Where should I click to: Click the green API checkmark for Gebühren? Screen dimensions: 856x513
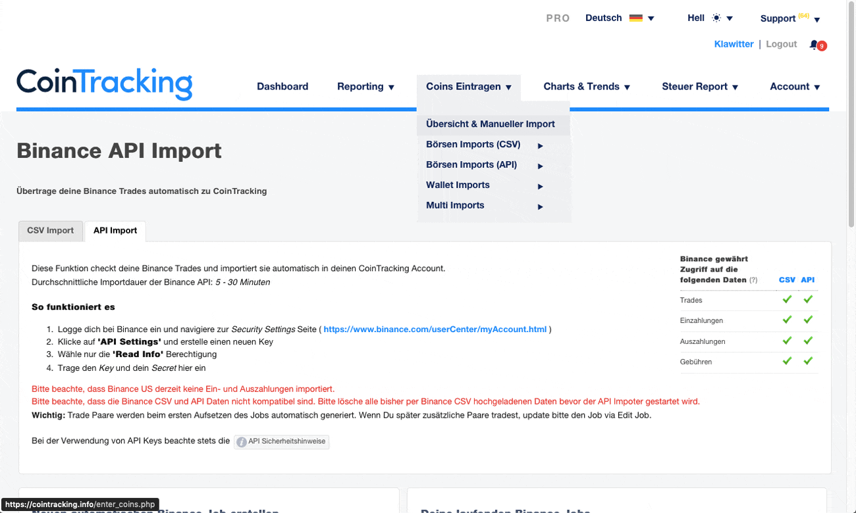click(x=808, y=361)
